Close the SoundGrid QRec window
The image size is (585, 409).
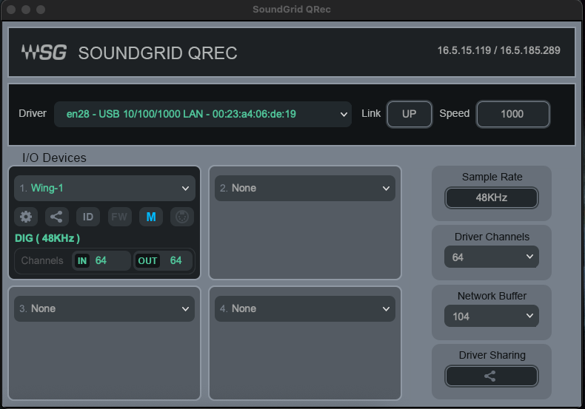pos(11,10)
